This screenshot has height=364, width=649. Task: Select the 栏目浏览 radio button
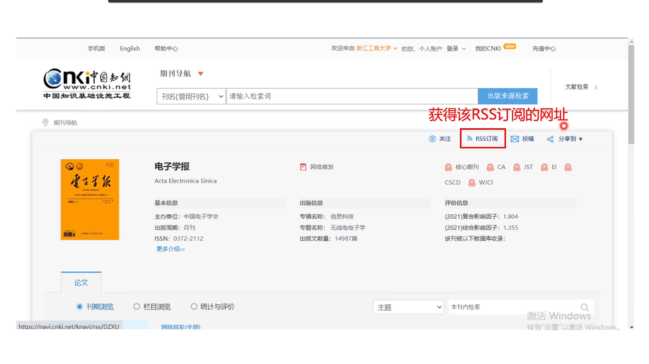[137, 306]
